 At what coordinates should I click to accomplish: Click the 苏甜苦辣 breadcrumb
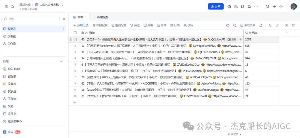25,5
